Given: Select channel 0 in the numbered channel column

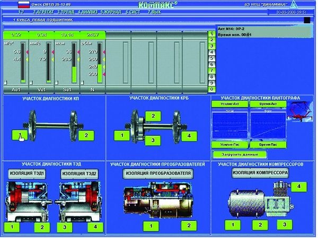Looking at the screenshot, I should coord(211,89).
